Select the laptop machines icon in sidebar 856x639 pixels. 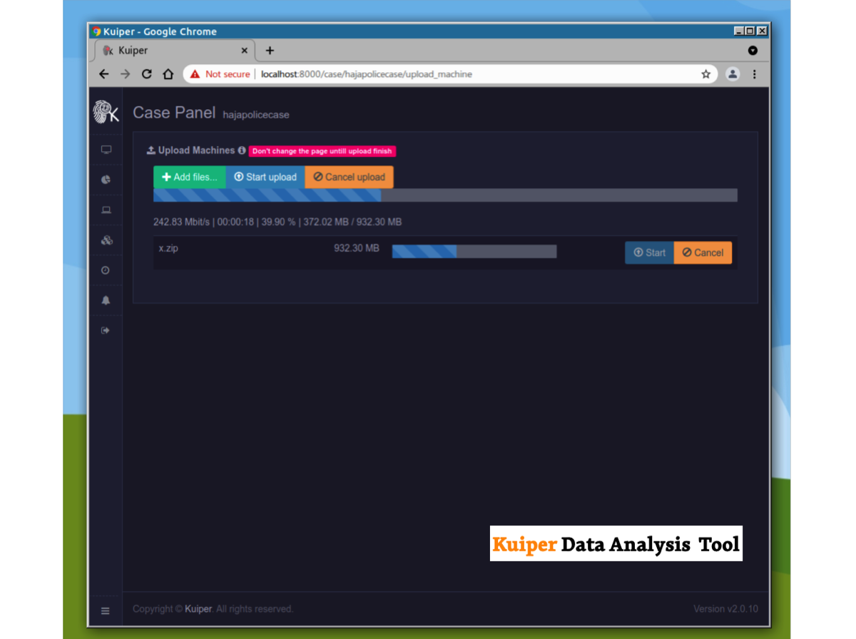(106, 210)
